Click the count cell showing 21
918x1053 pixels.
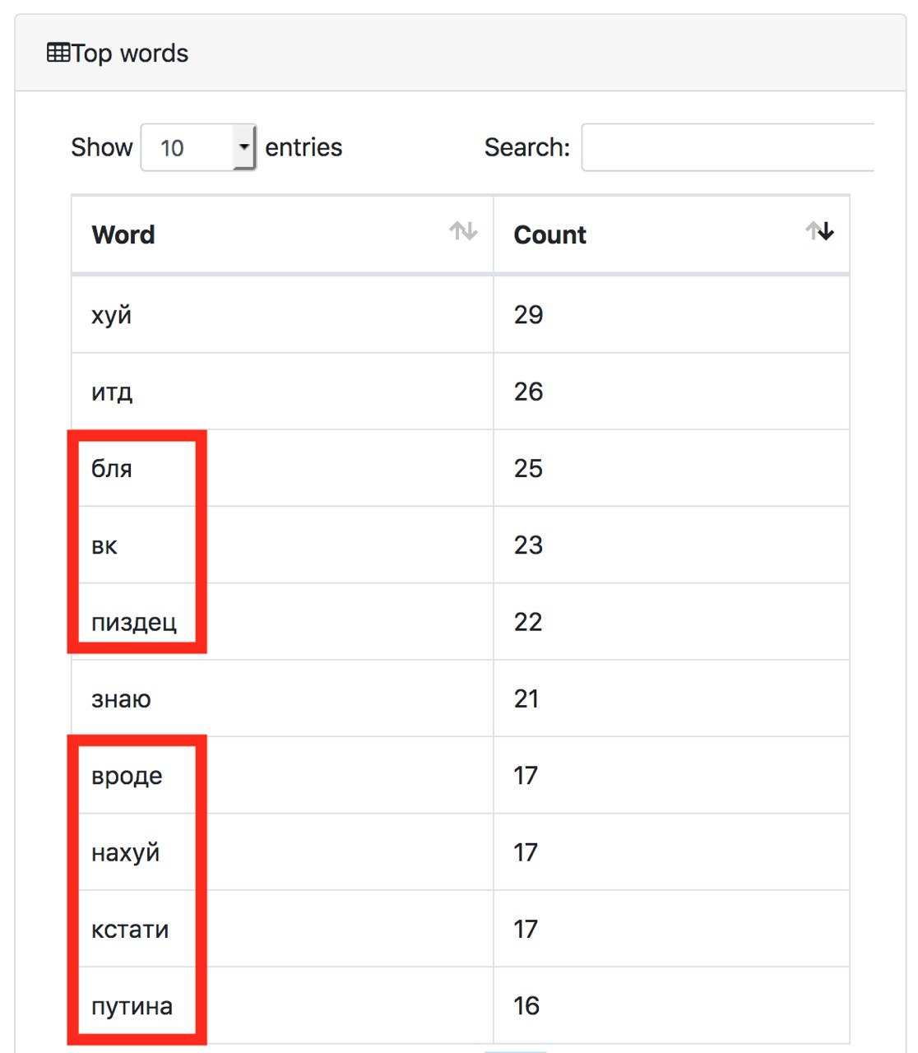tap(671, 698)
